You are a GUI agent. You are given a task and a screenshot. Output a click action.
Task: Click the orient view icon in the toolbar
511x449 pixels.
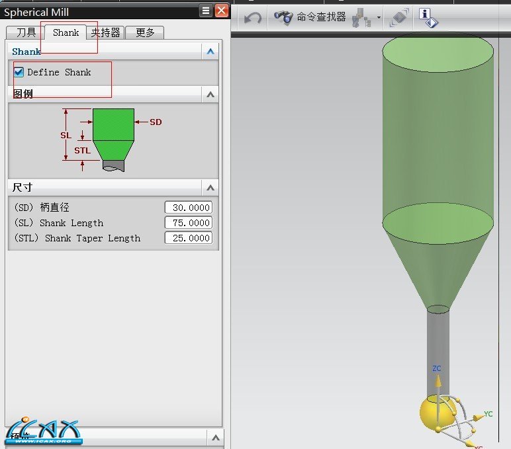pyautogui.click(x=398, y=18)
